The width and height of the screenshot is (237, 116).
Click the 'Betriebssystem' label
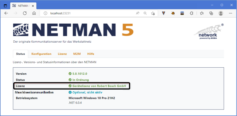tap(27, 98)
